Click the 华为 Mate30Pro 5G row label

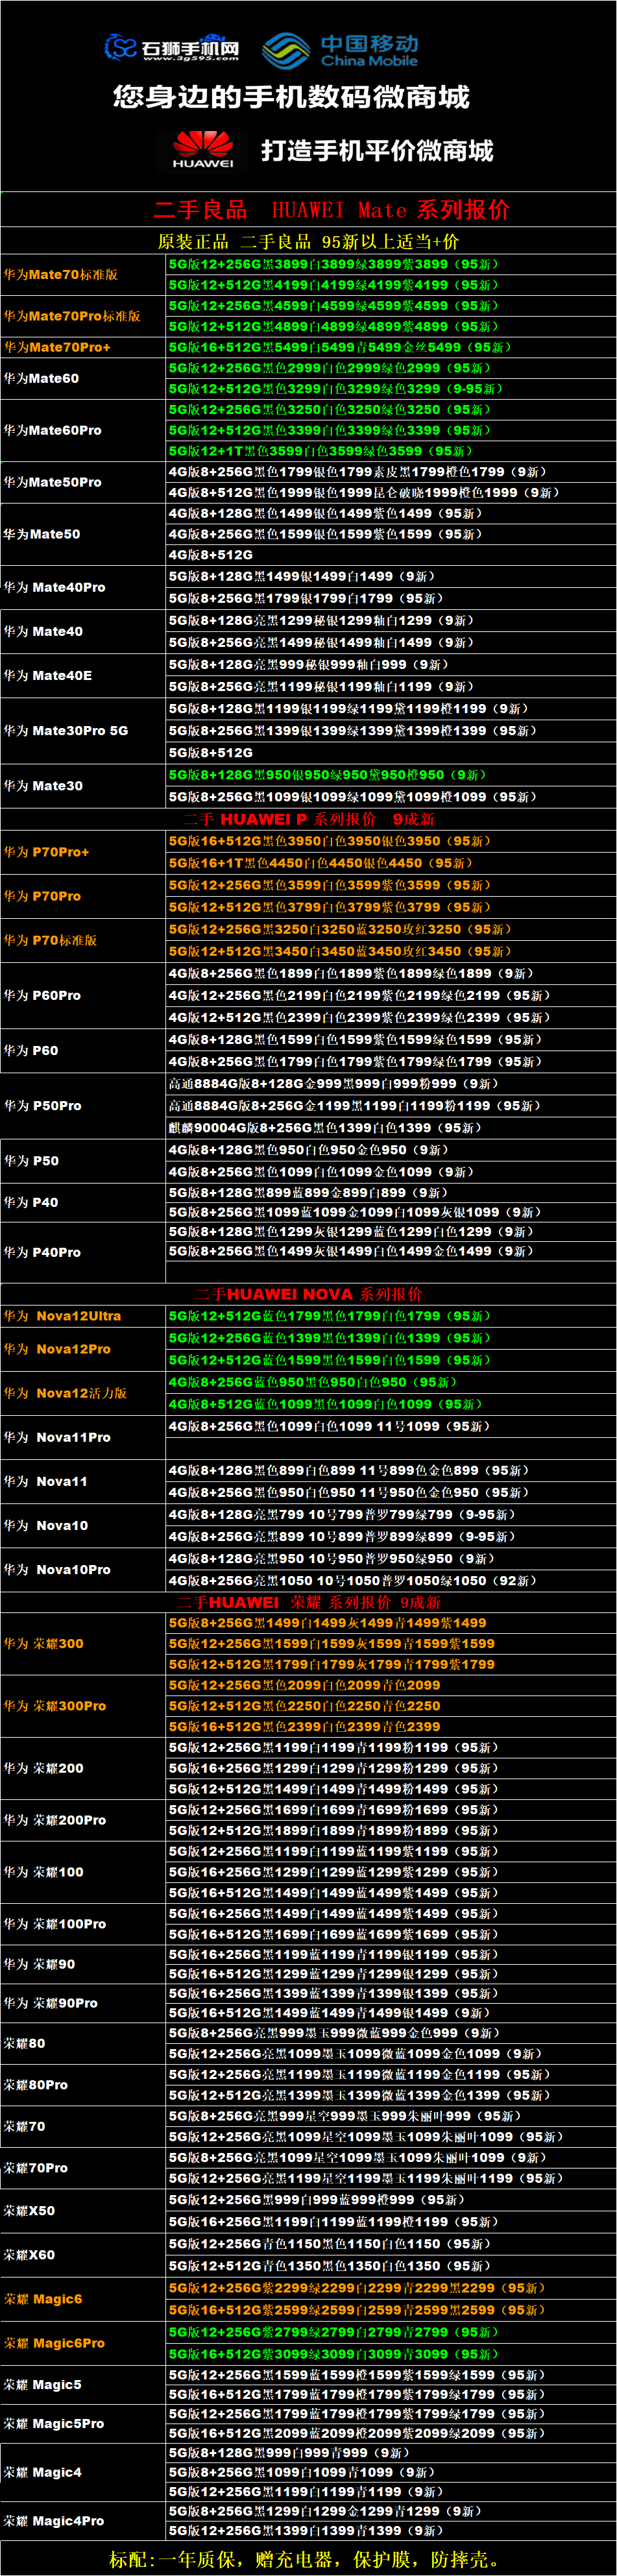coord(66,731)
